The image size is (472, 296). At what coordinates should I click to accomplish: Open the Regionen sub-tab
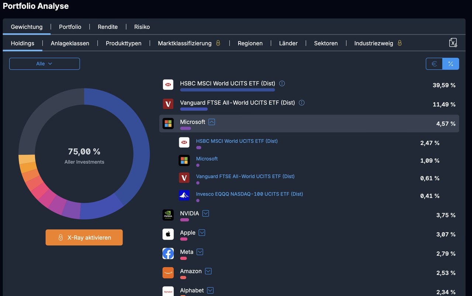coord(250,43)
